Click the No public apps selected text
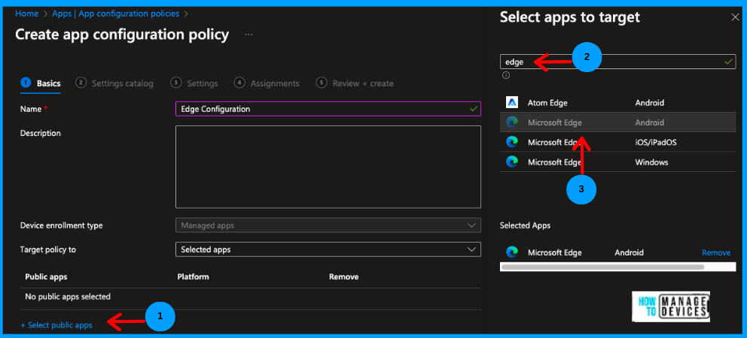The image size is (747, 338). pyautogui.click(x=68, y=297)
